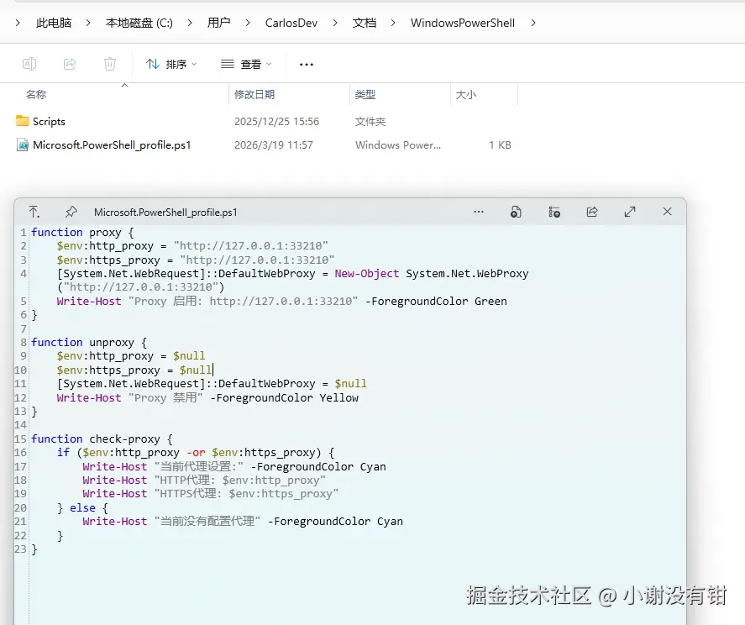The height and width of the screenshot is (625, 745).
Task: Click the New-Object keyword on line 4
Action: (367, 274)
